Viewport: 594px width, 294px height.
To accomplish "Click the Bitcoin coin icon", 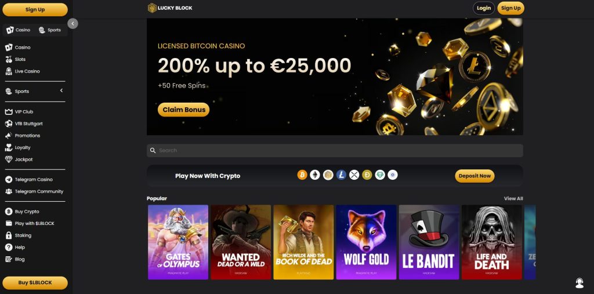I will 302,175.
